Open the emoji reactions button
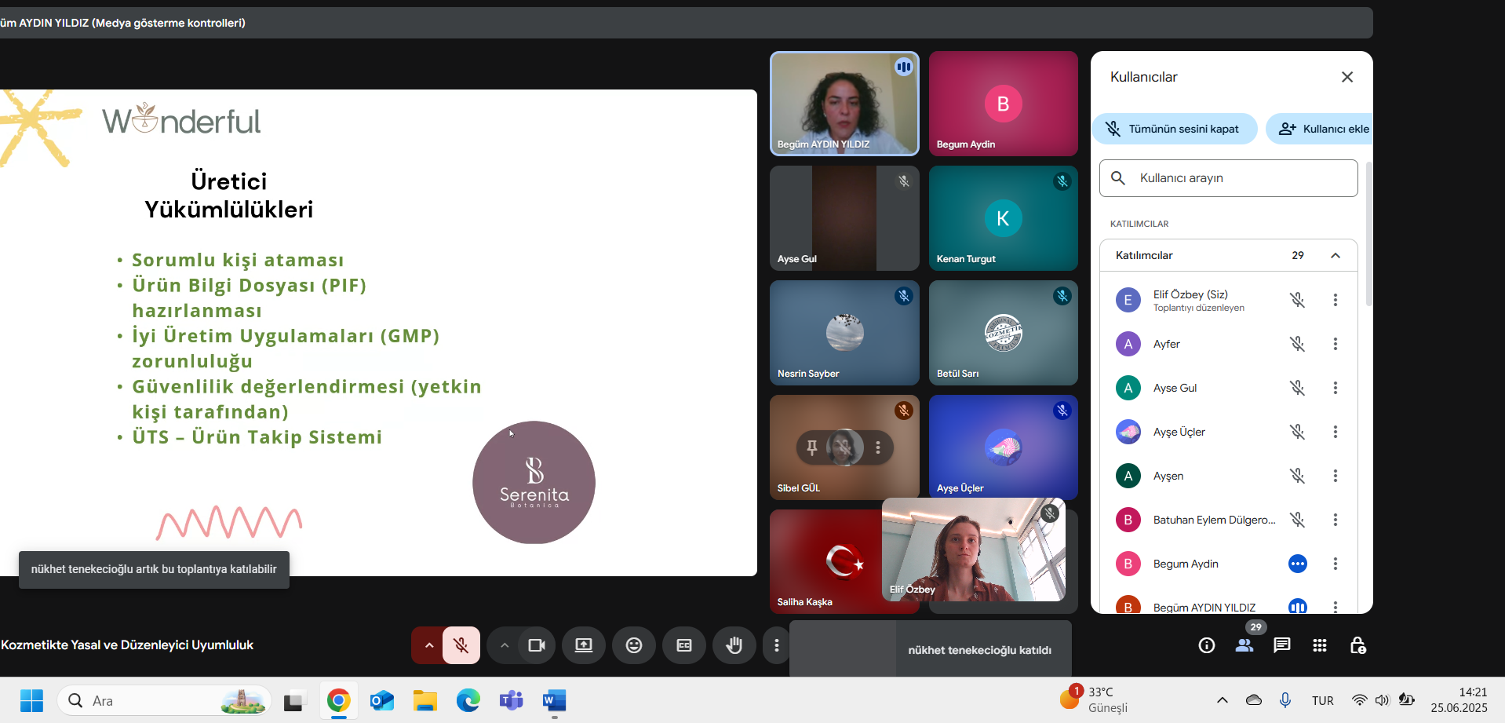 pos(634,645)
